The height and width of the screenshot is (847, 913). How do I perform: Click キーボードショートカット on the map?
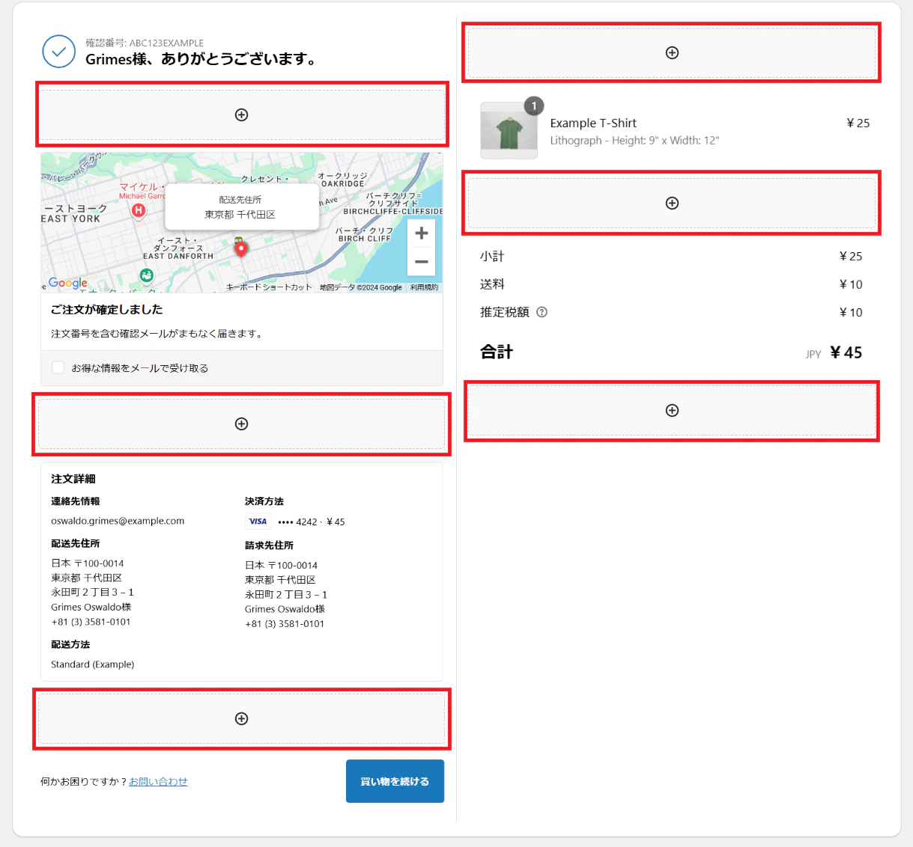(x=269, y=287)
